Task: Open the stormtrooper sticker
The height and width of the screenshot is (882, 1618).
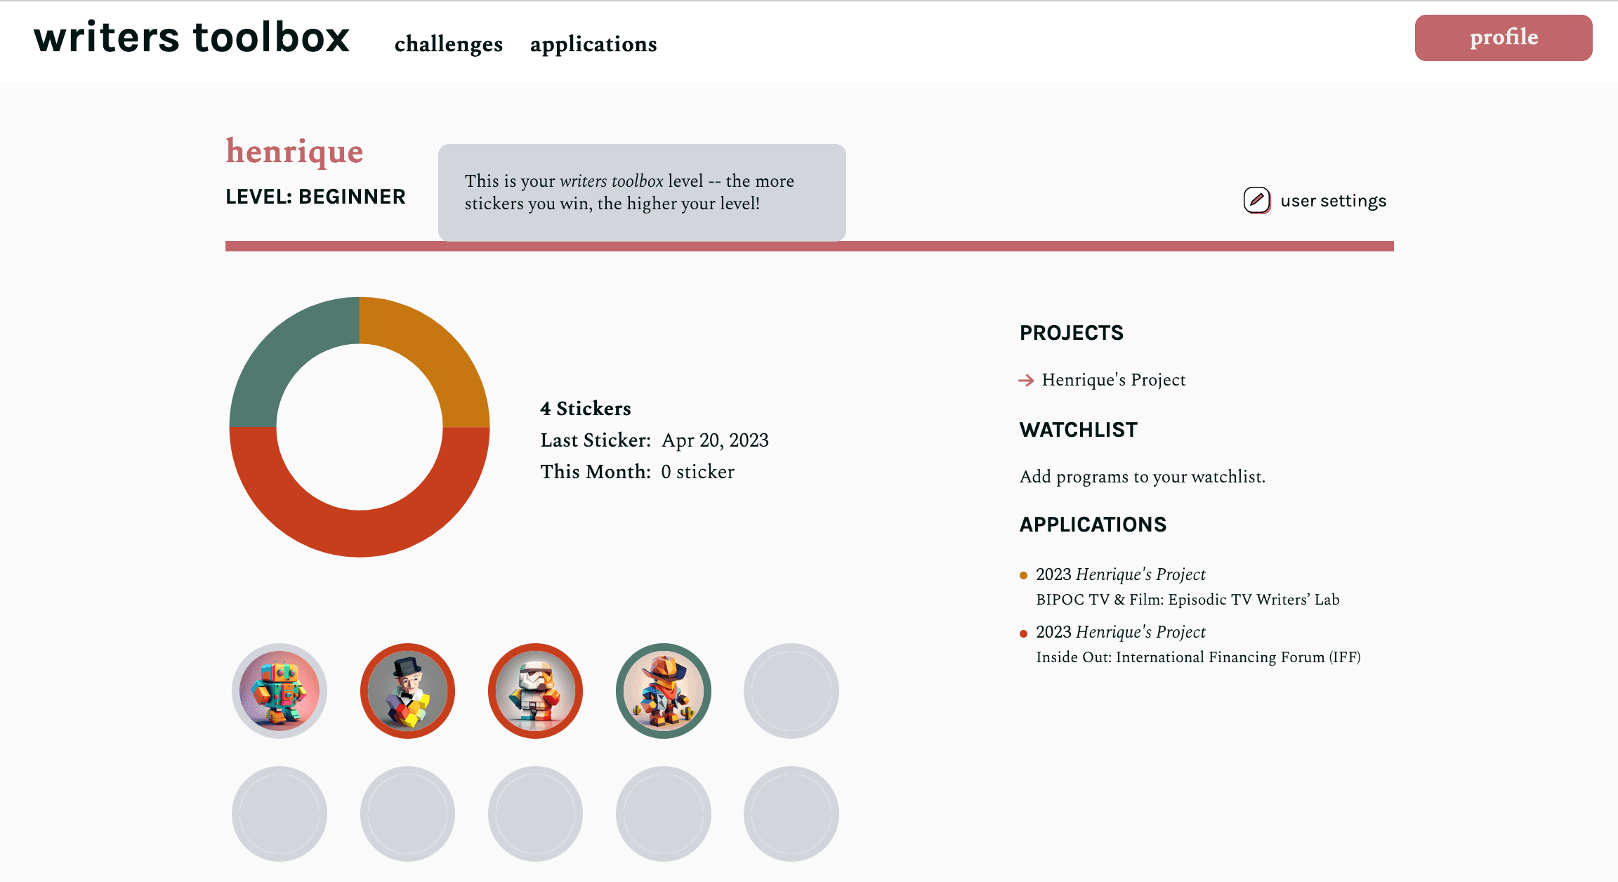Action: (x=535, y=691)
